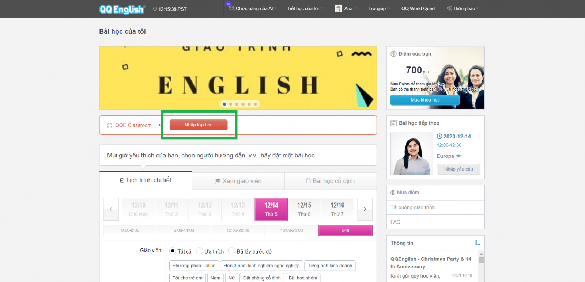Click the coin icon beside Mua điểm
Image resolution: width=585 pixels, height=282 pixels.
[x=393, y=193]
